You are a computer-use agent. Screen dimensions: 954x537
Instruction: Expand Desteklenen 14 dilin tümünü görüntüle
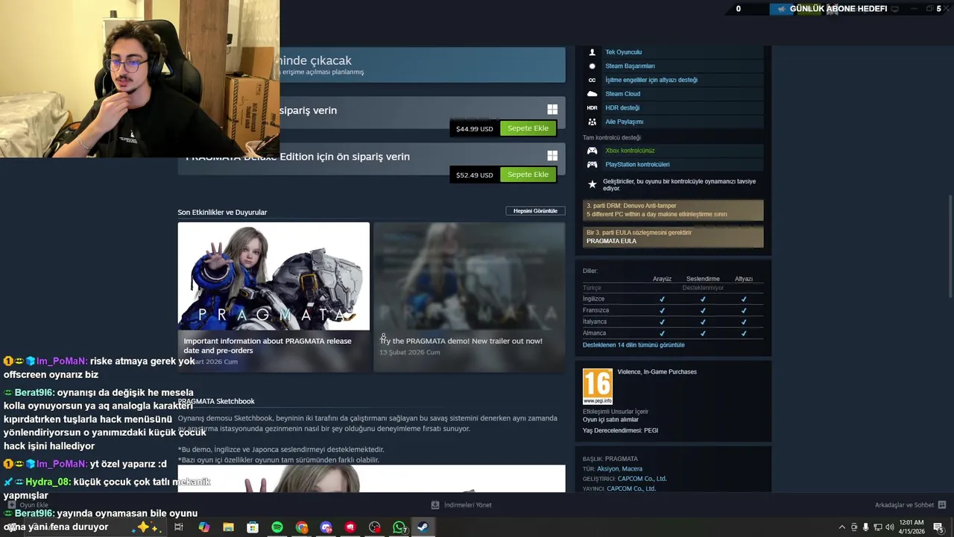tap(634, 345)
